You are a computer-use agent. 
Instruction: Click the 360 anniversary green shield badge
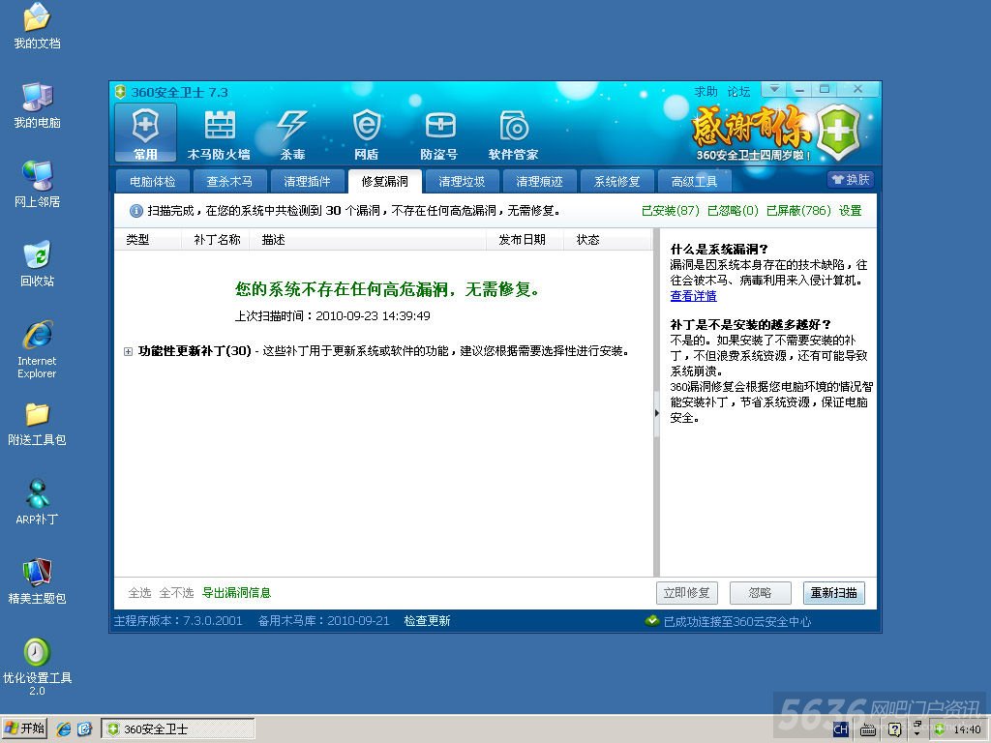838,132
